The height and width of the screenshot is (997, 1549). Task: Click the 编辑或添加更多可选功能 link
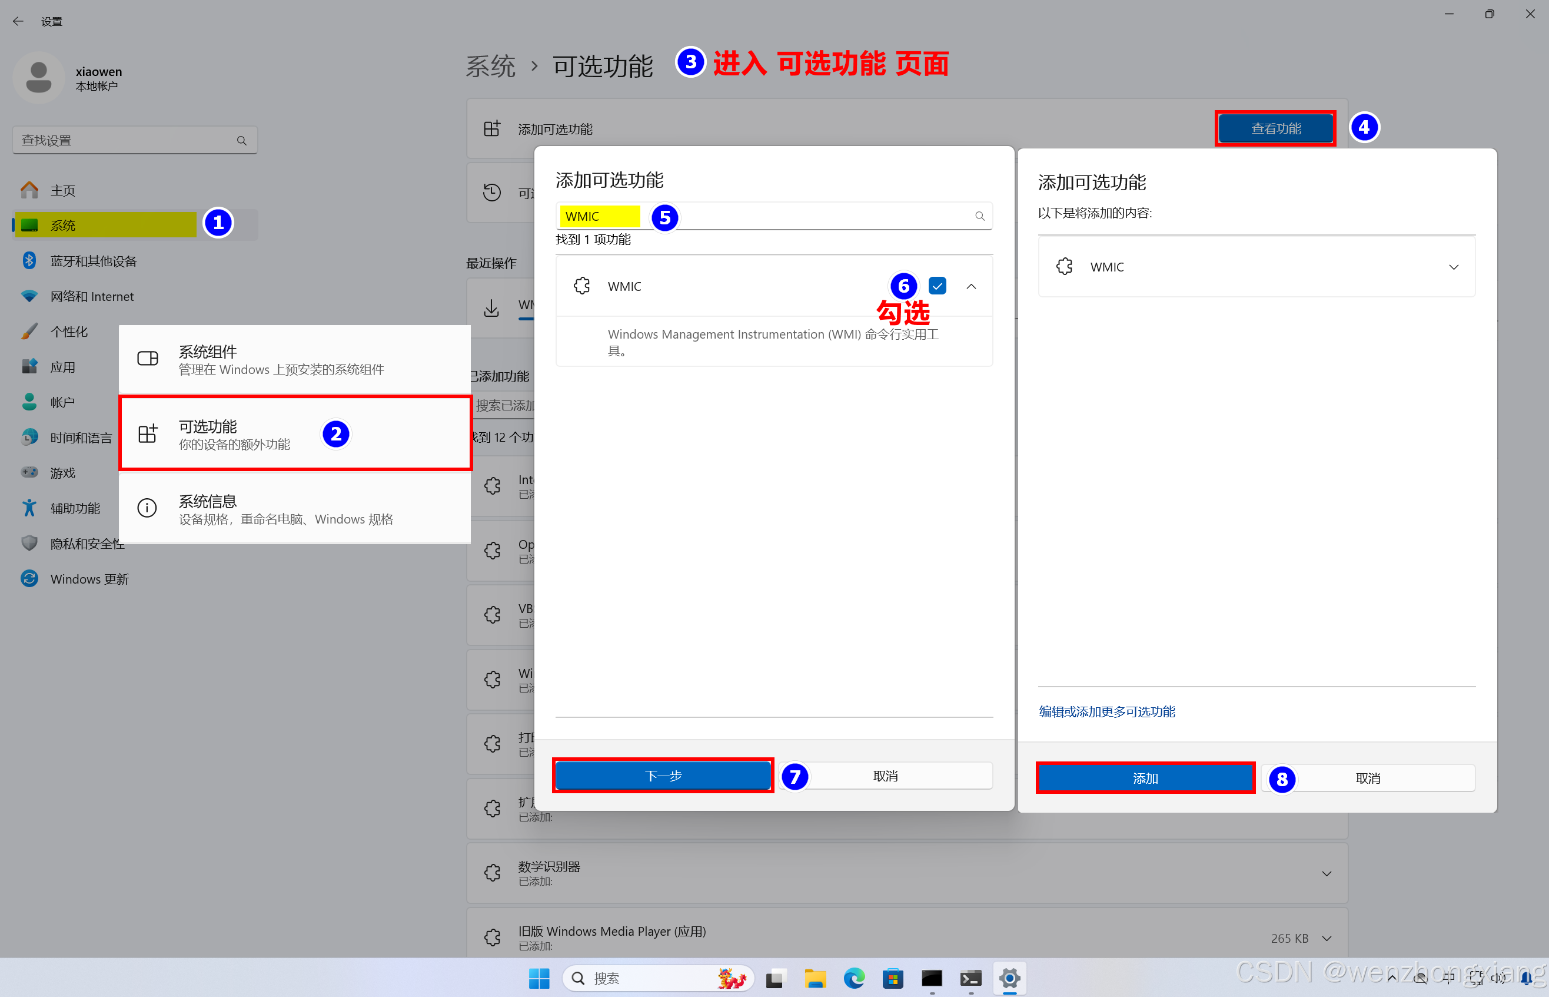click(1106, 711)
